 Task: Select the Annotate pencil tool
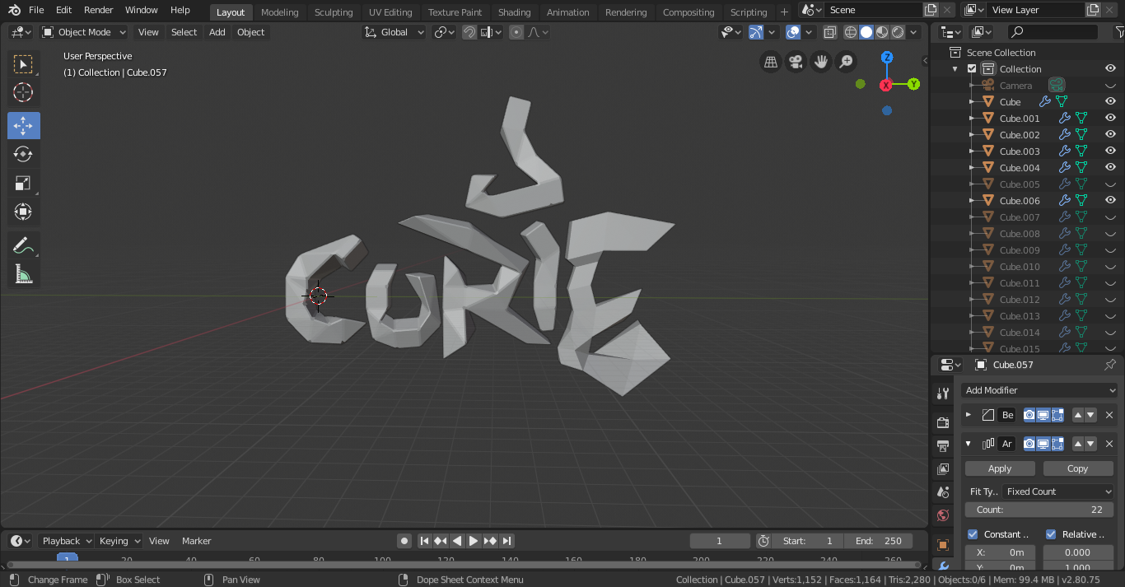(x=23, y=246)
